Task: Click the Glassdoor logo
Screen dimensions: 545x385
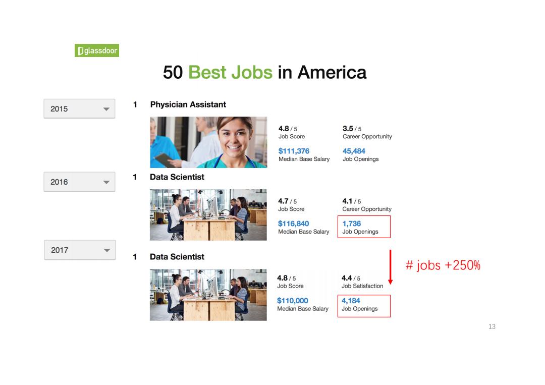Action: [96, 50]
